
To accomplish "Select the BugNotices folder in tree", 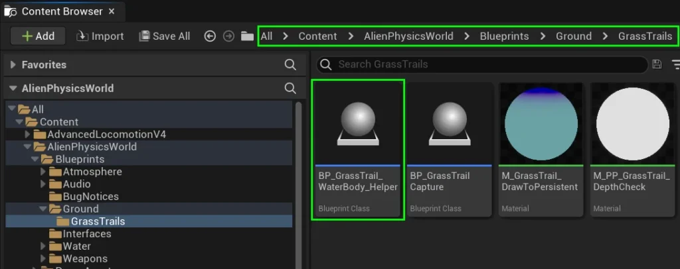I will pos(90,197).
